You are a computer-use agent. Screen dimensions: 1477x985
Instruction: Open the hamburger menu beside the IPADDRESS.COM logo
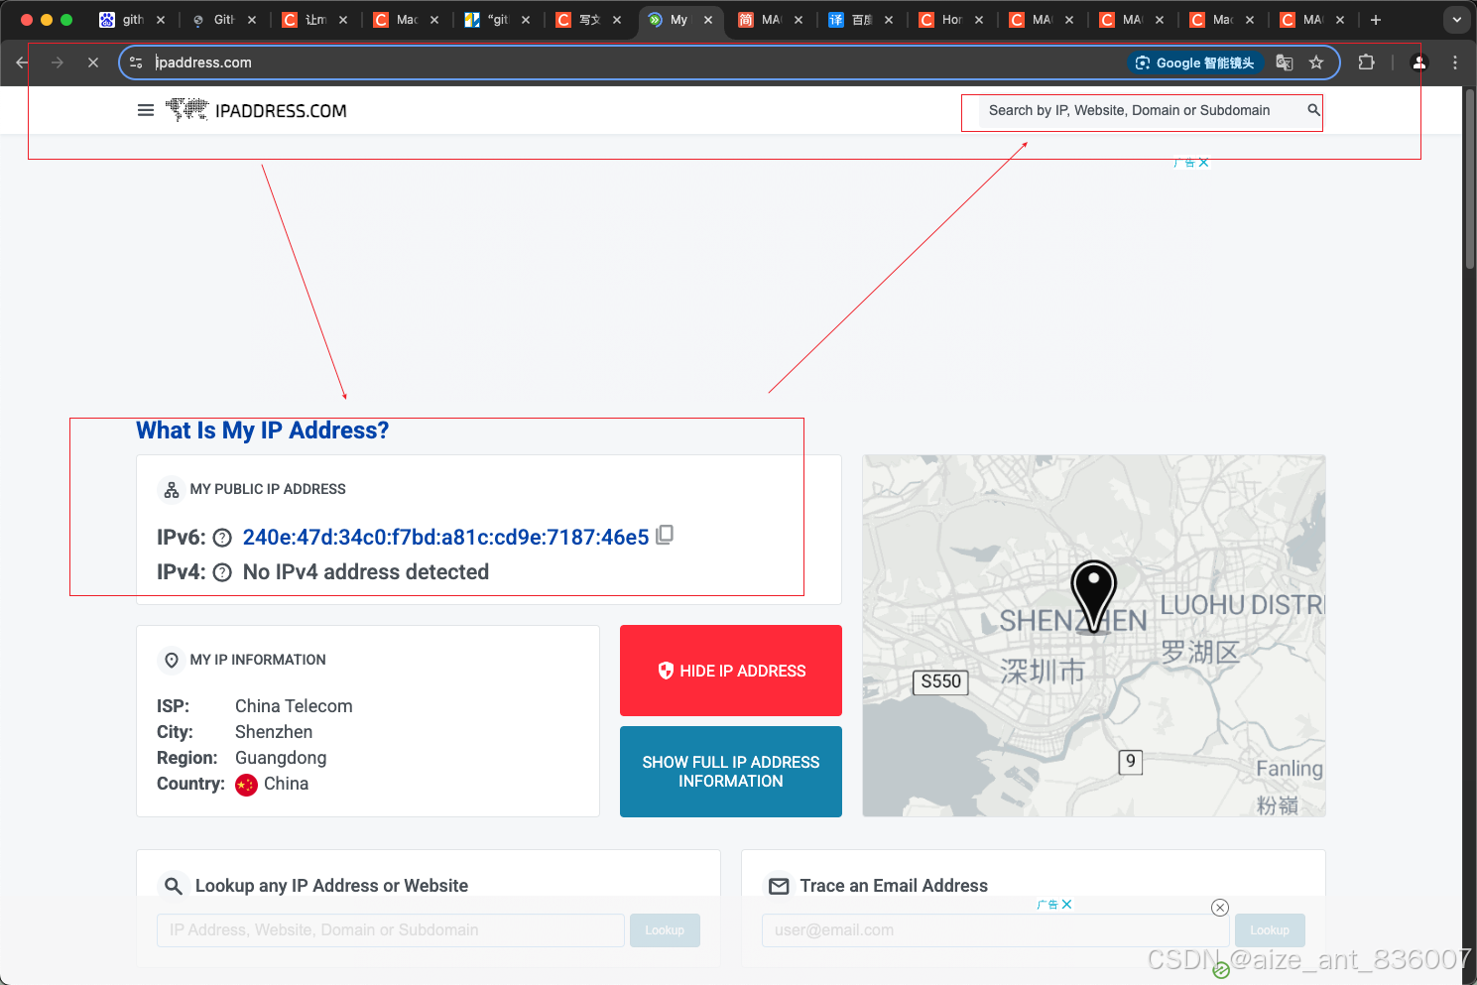pyautogui.click(x=146, y=110)
